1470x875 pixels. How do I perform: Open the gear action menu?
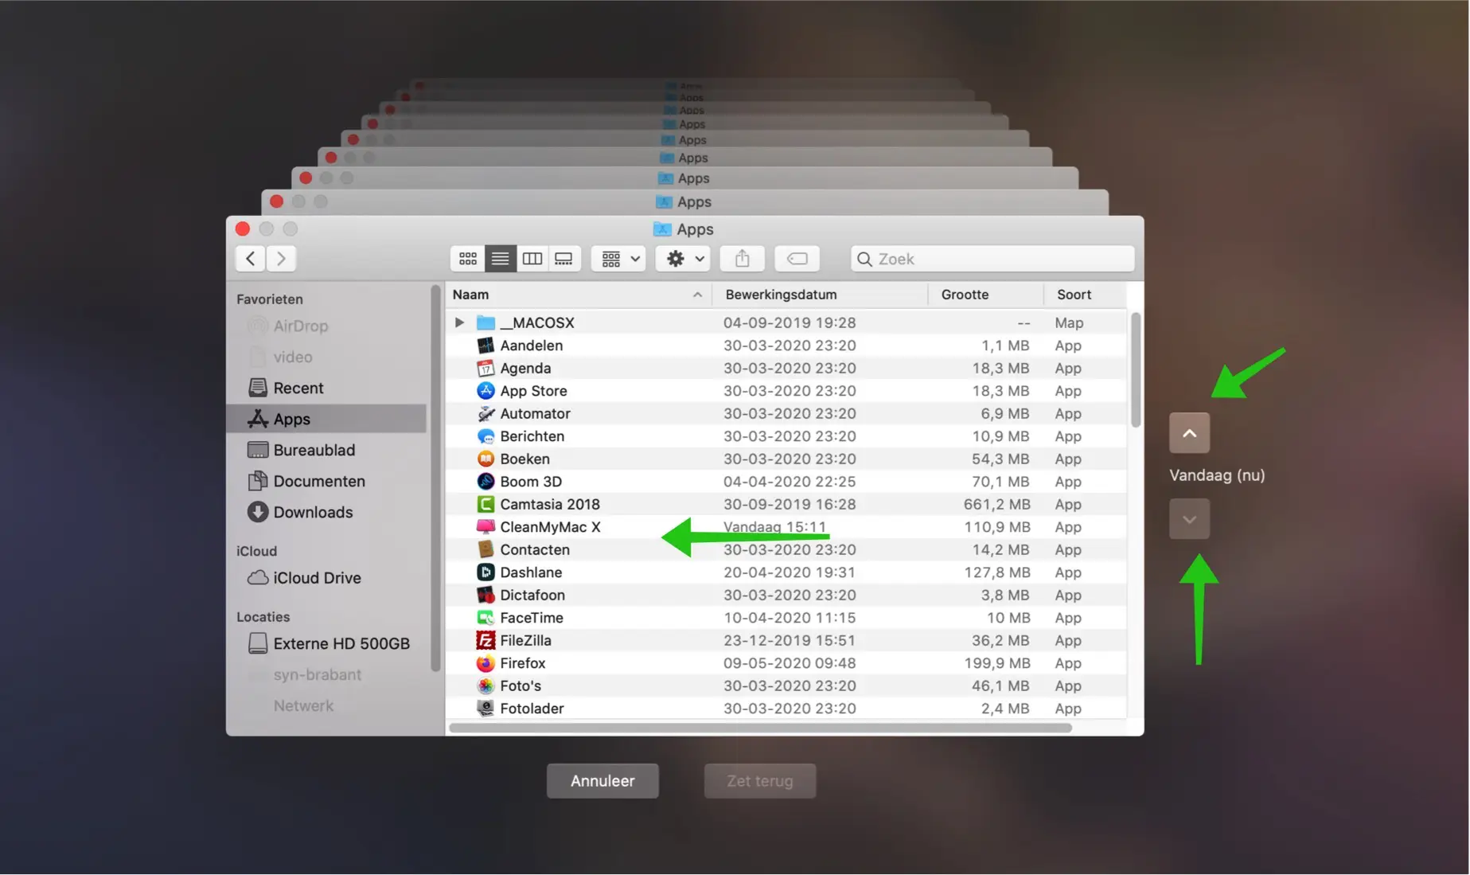683,259
